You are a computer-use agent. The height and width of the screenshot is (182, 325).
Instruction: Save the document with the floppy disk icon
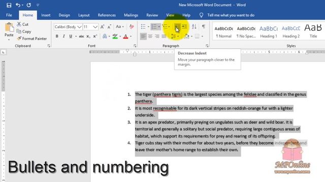(9, 5)
